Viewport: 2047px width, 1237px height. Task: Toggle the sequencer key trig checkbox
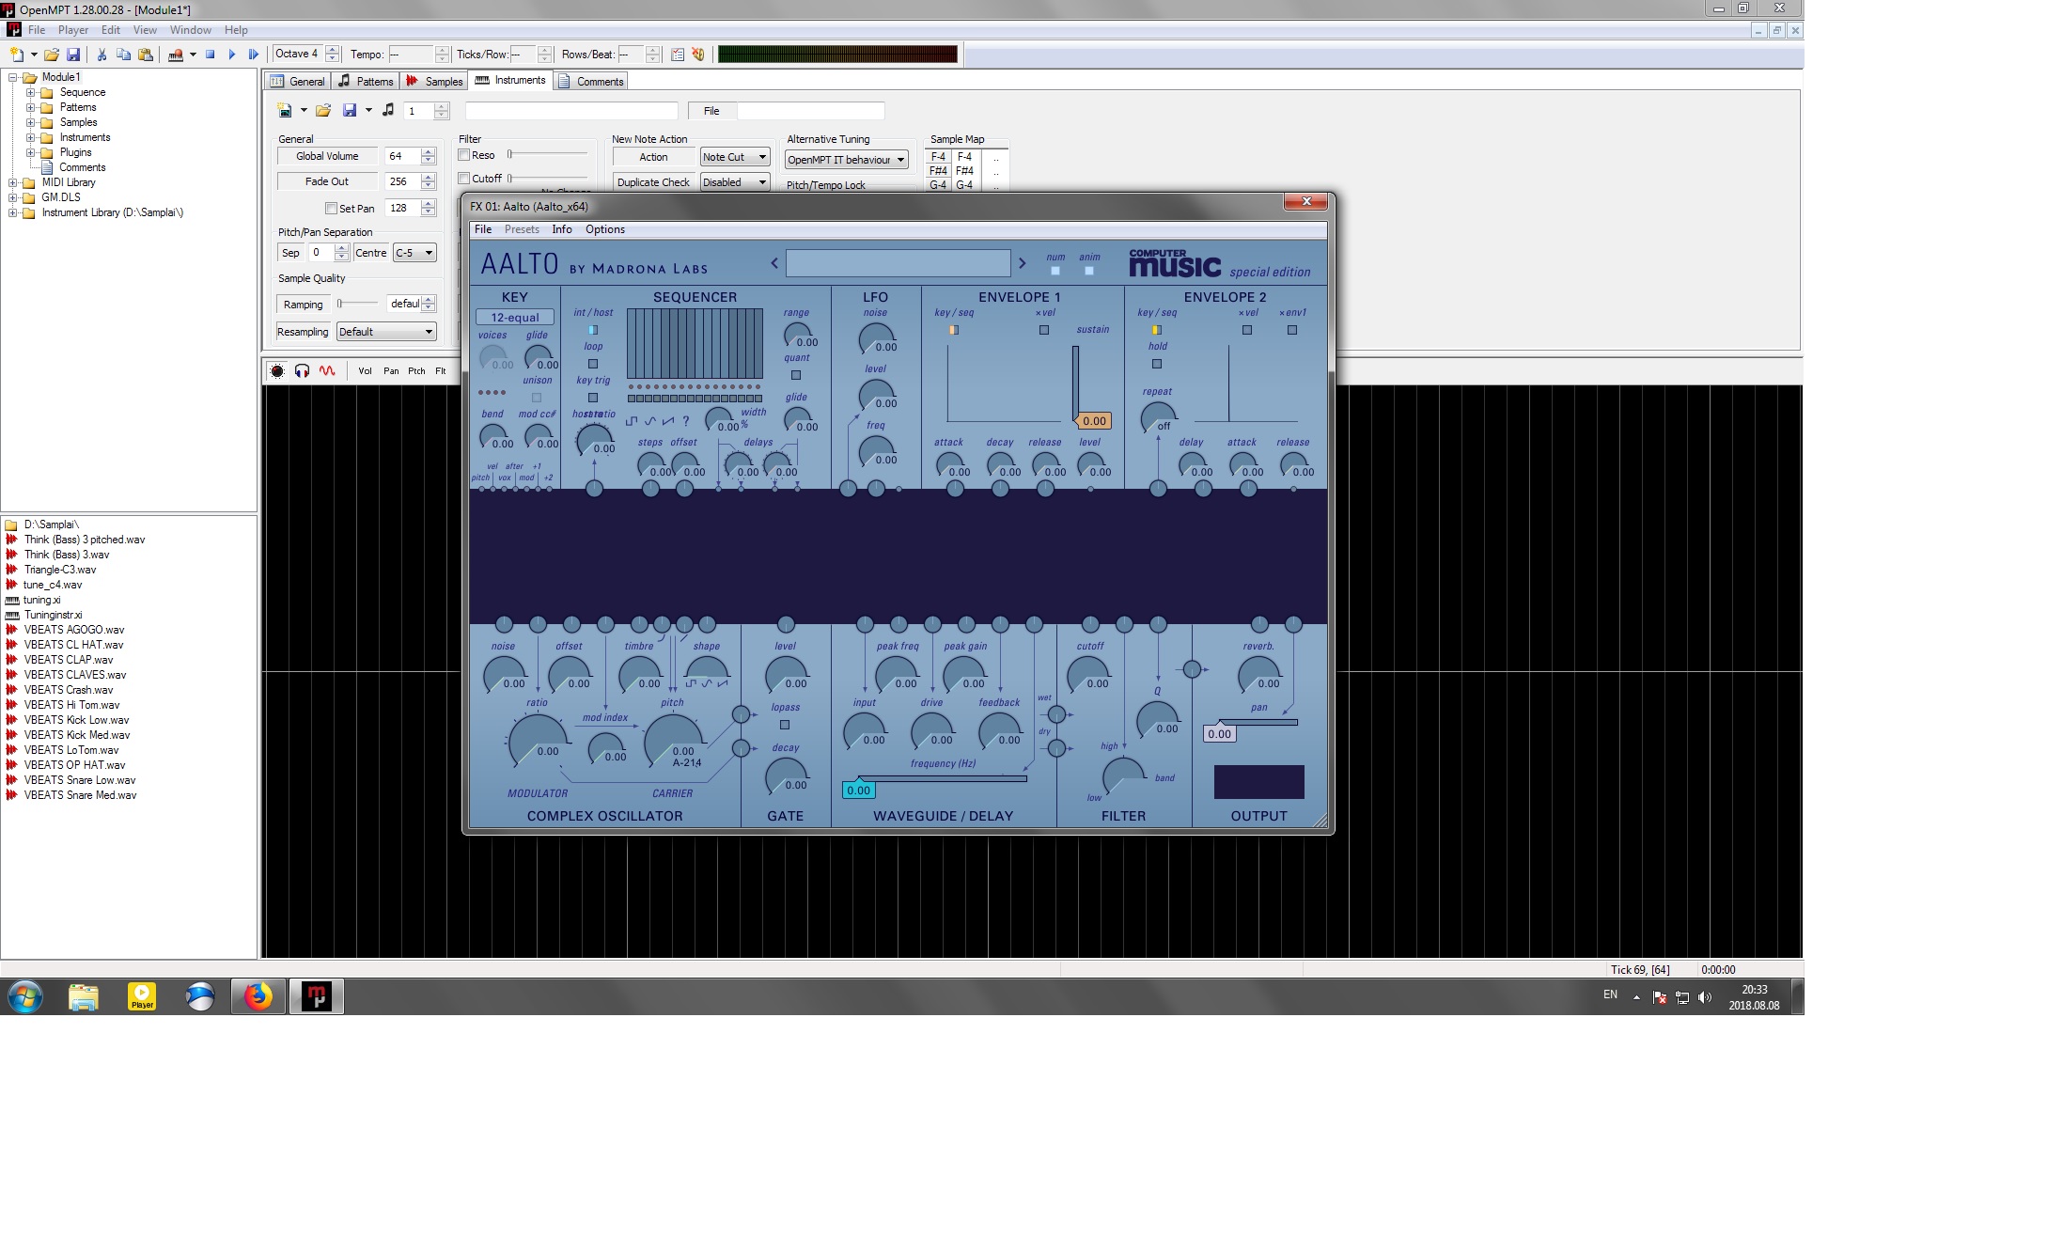pyautogui.click(x=593, y=398)
